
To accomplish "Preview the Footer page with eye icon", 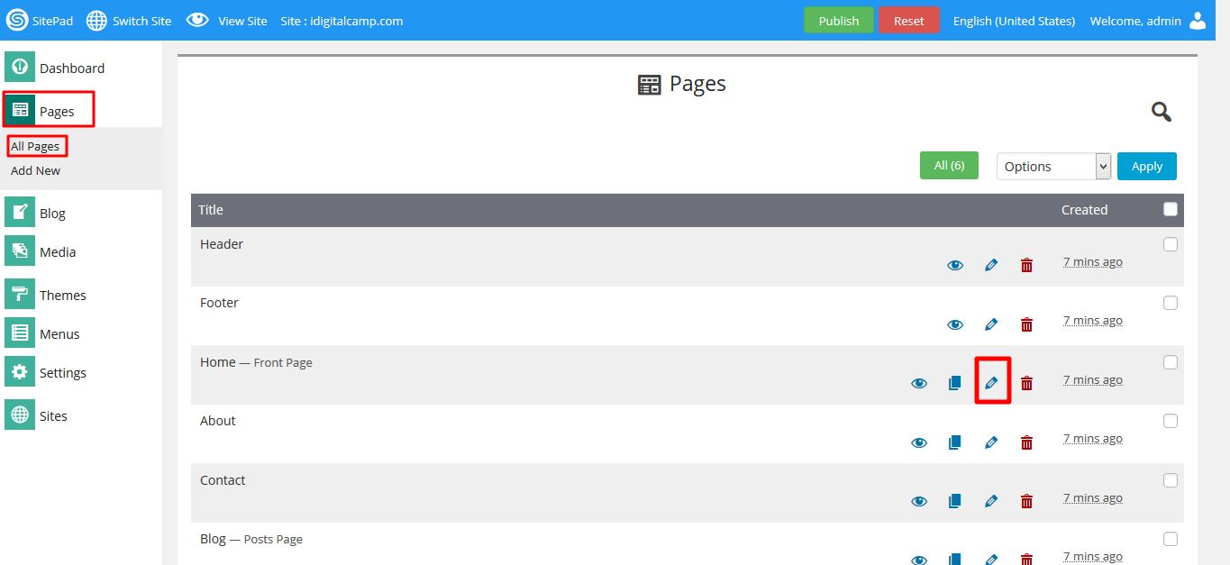I will pyautogui.click(x=955, y=324).
